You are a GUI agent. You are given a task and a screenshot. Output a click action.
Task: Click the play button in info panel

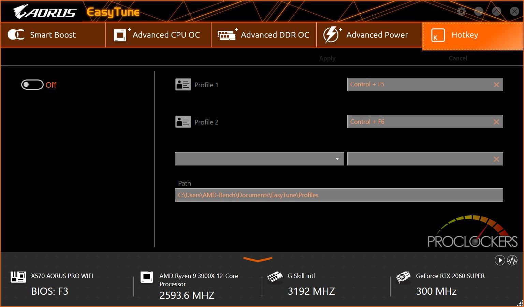coord(500,260)
